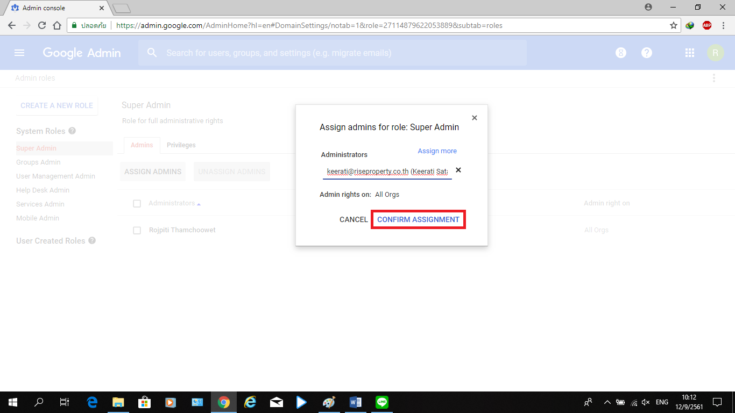
Task: Click the administrator email input field
Action: pyautogui.click(x=386, y=172)
